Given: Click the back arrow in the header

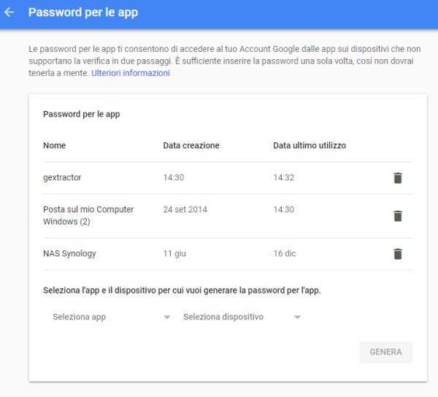Looking at the screenshot, I should click(9, 12).
